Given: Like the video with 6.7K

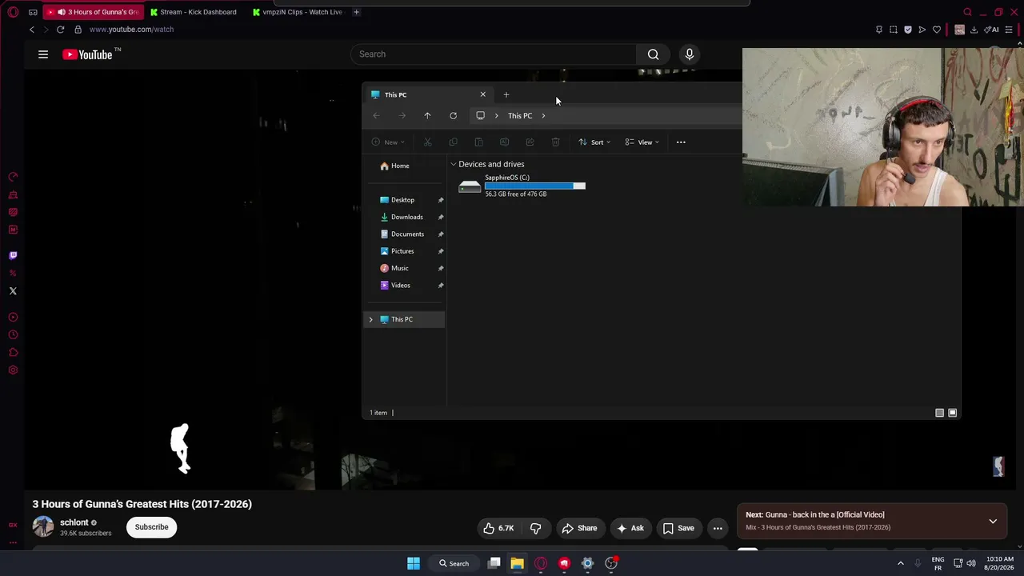Looking at the screenshot, I should pos(498,528).
